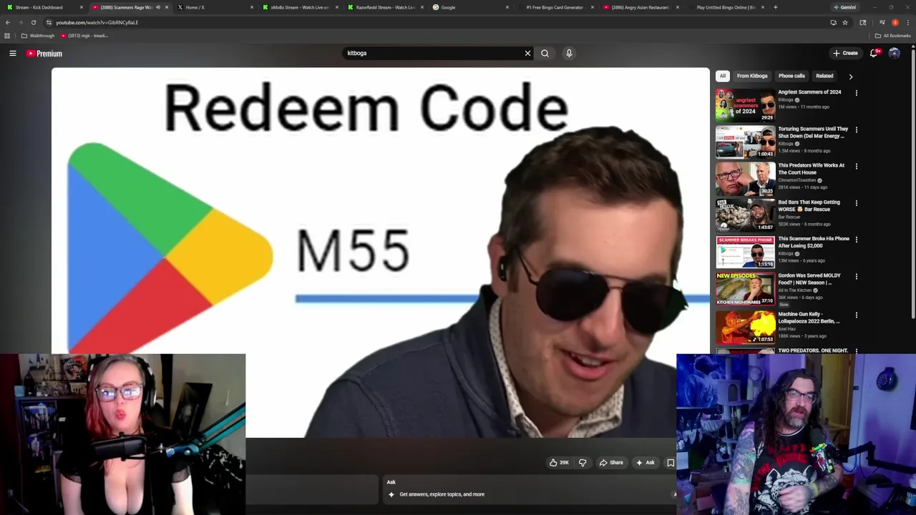Close the 'Home / X' tab
916x515 pixels.
pos(252,7)
